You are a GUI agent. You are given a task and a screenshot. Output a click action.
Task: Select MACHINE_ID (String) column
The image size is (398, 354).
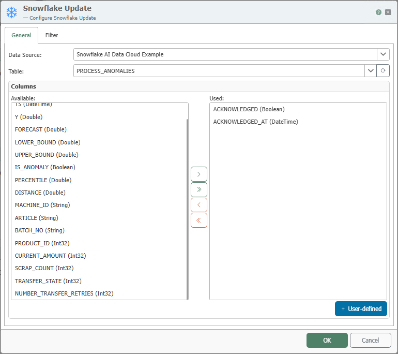99,205
